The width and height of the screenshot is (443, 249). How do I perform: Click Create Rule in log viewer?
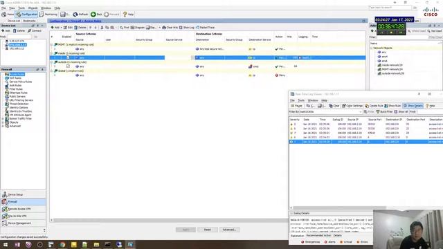(x=374, y=106)
